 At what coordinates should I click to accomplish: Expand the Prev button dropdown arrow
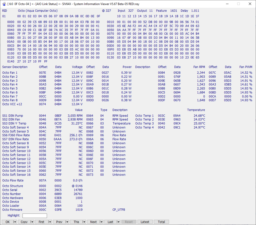pyautogui.click(x=67, y=222)
